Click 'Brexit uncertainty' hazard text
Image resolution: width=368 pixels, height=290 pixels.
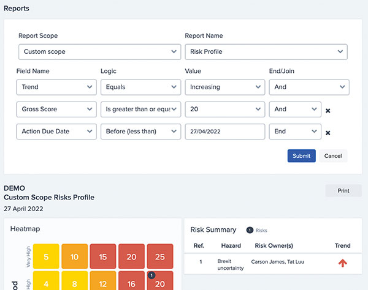point(231,264)
